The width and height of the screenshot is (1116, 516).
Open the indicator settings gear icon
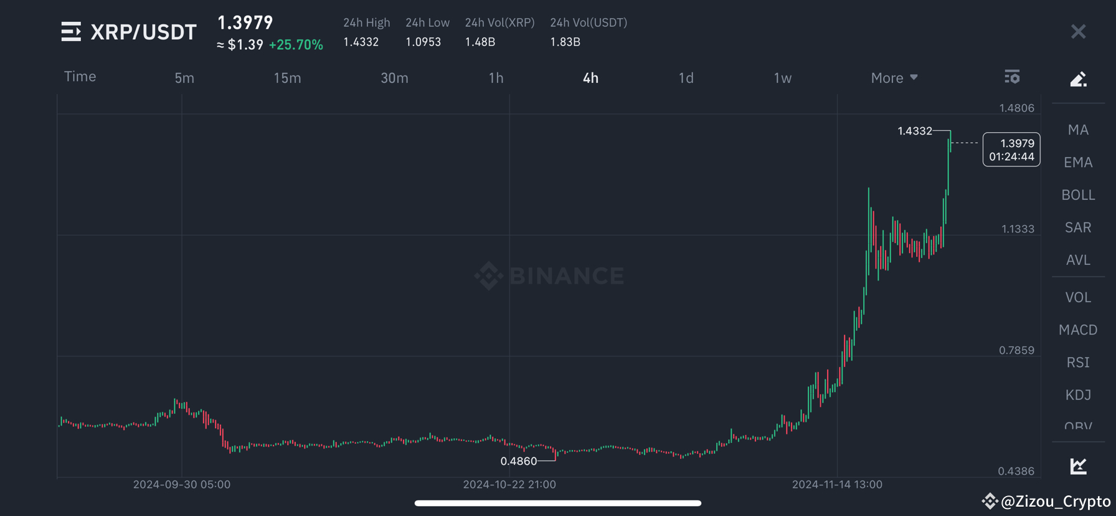[1012, 77]
